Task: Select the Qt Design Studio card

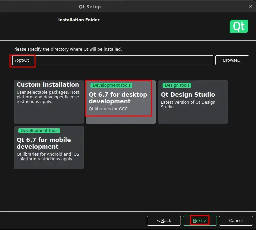Action: (x=193, y=102)
